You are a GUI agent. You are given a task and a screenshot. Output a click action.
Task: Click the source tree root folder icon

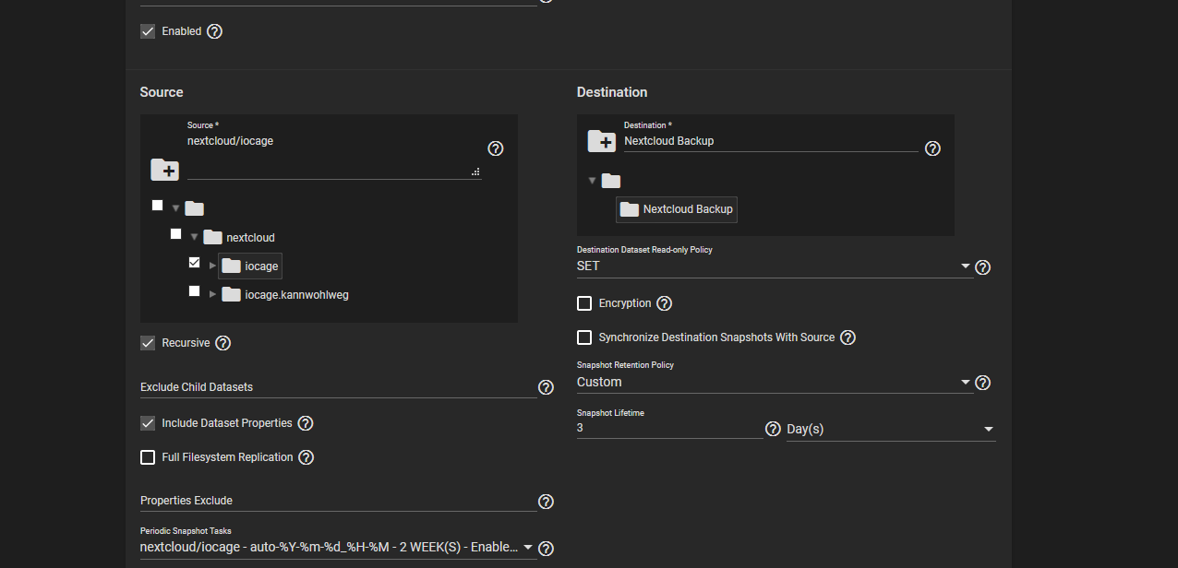tap(194, 208)
